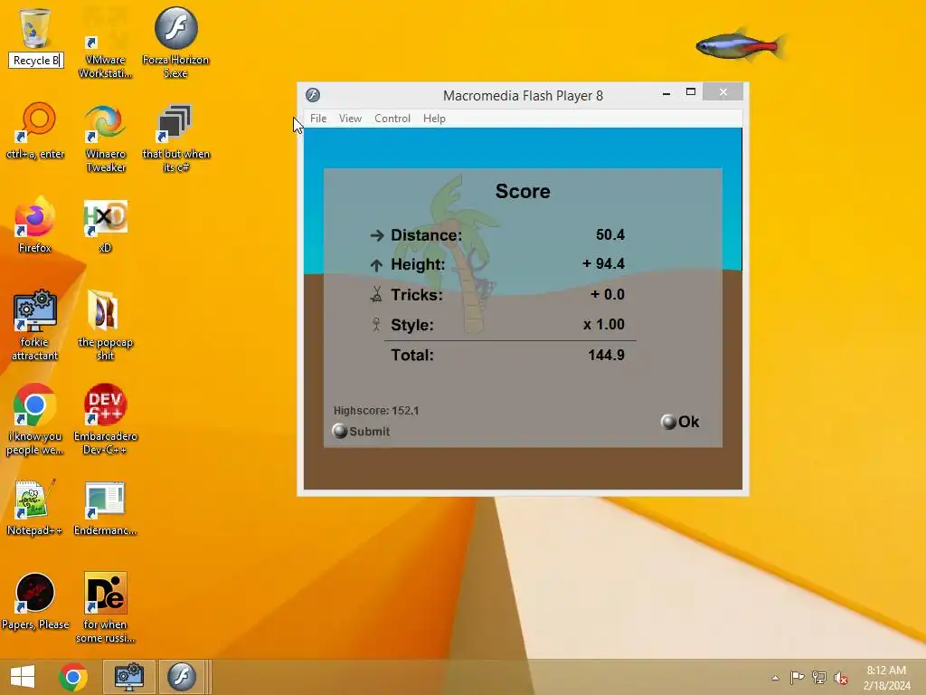
Task: Click the Total value 144.9
Action: coord(607,355)
